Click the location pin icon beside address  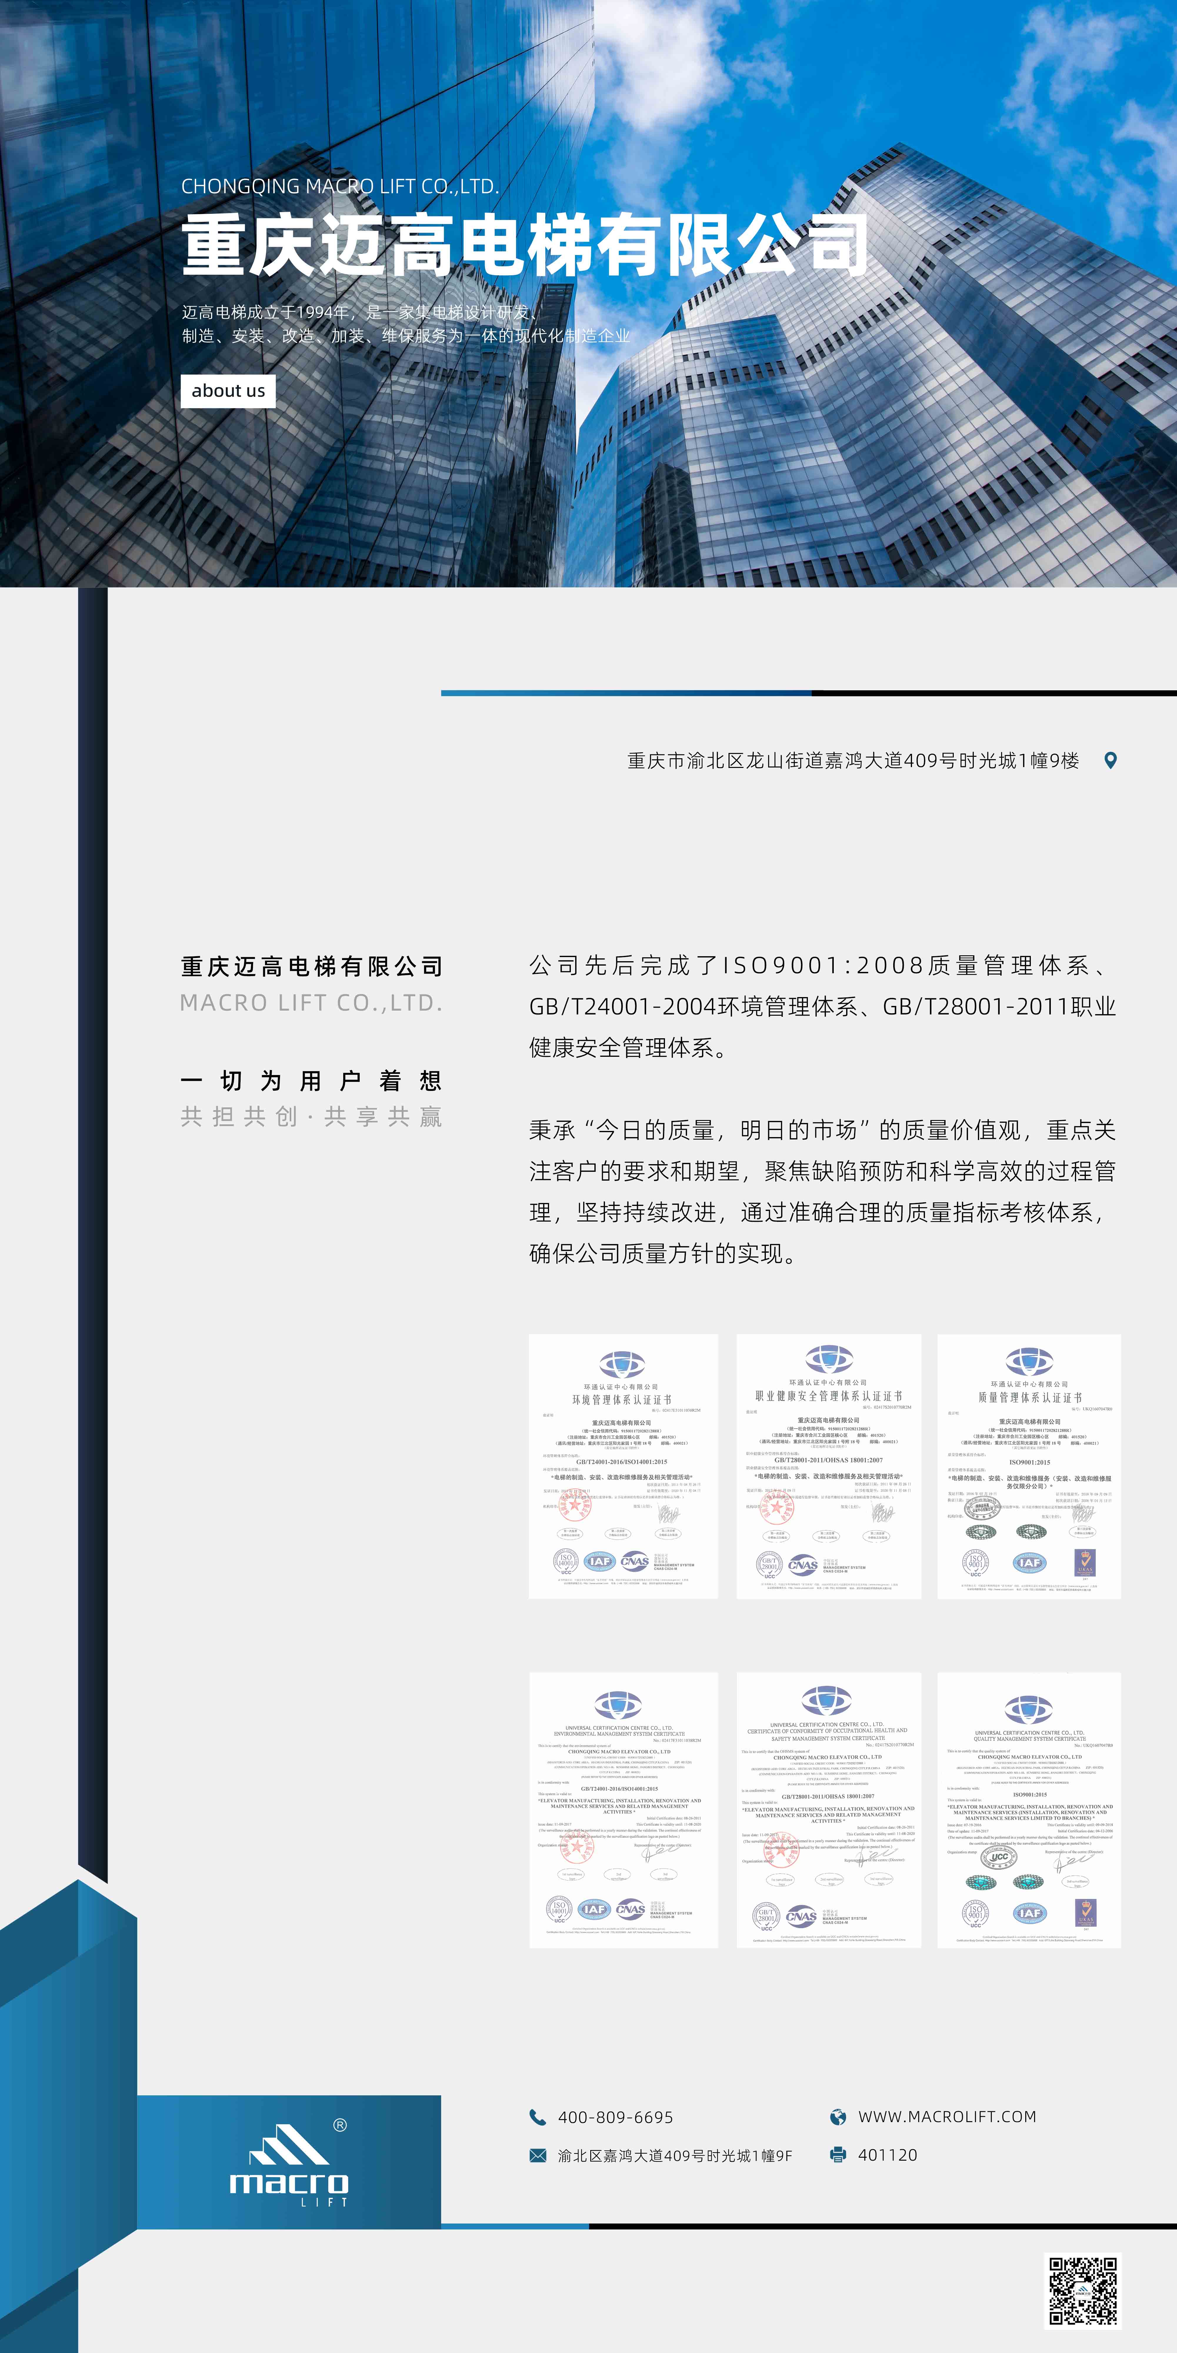pyautogui.click(x=1110, y=760)
